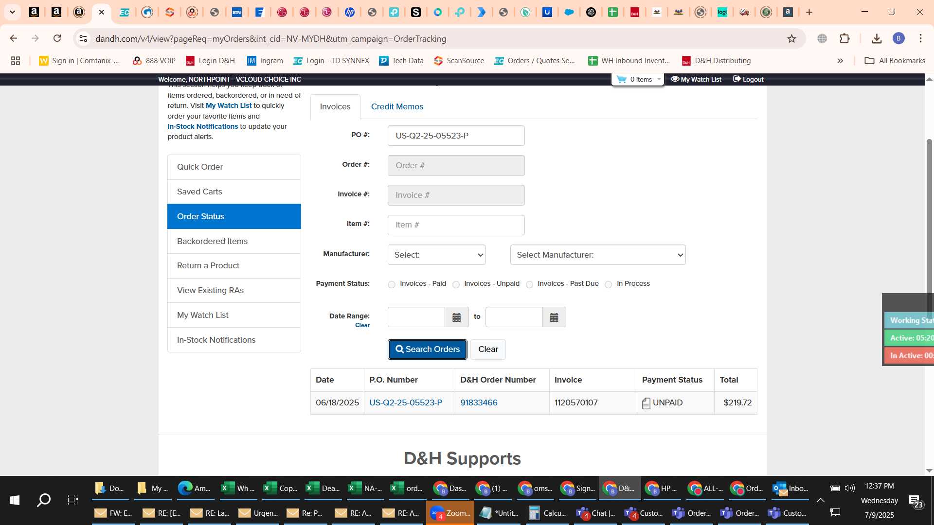
Task: Click Clear link under Date Range
Action: [362, 325]
